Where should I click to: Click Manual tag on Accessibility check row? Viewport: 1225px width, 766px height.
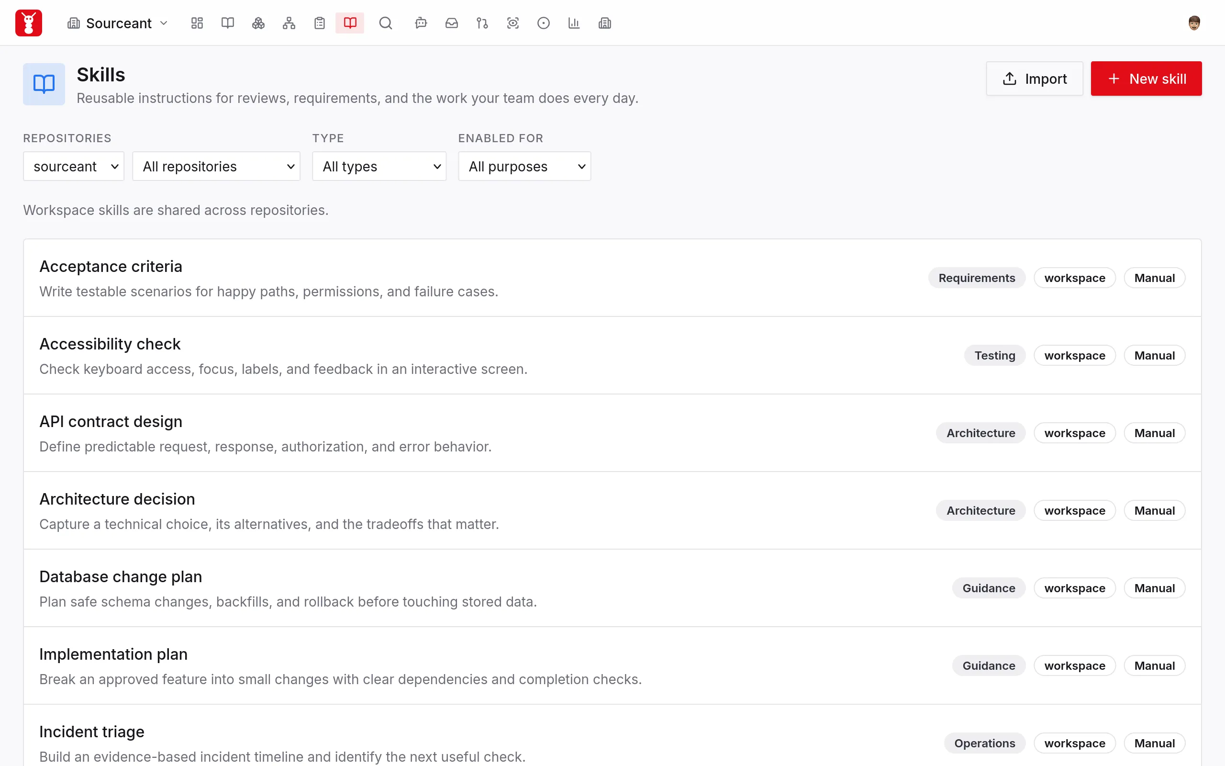point(1155,356)
